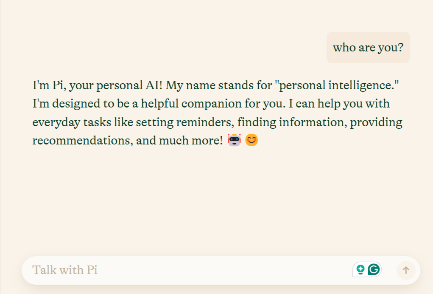Click the send arrow button
This screenshot has width=433, height=294.
[406, 270]
